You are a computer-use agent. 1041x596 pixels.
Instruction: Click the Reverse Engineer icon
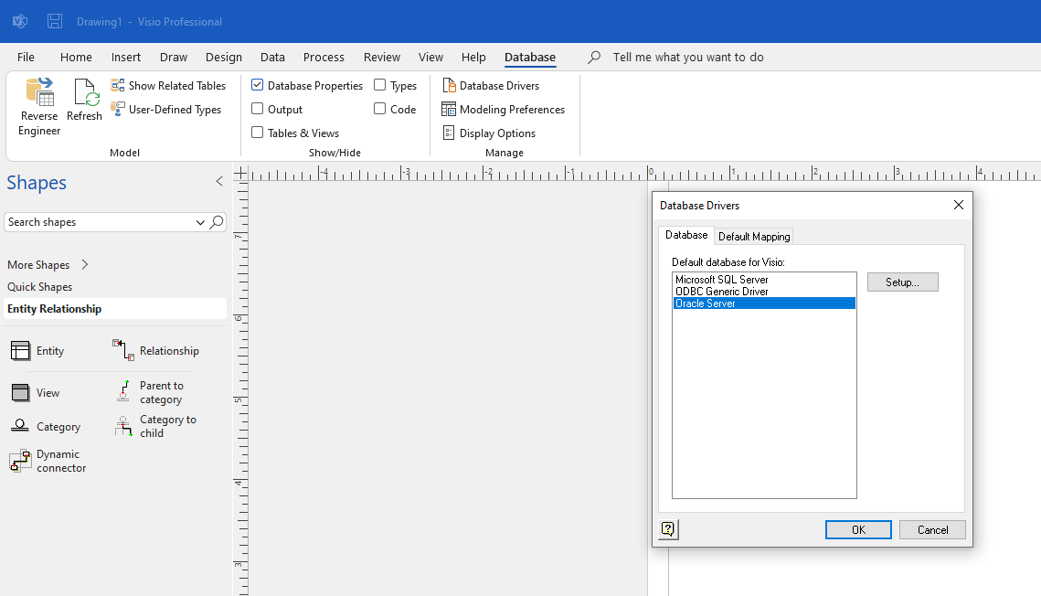(39, 92)
